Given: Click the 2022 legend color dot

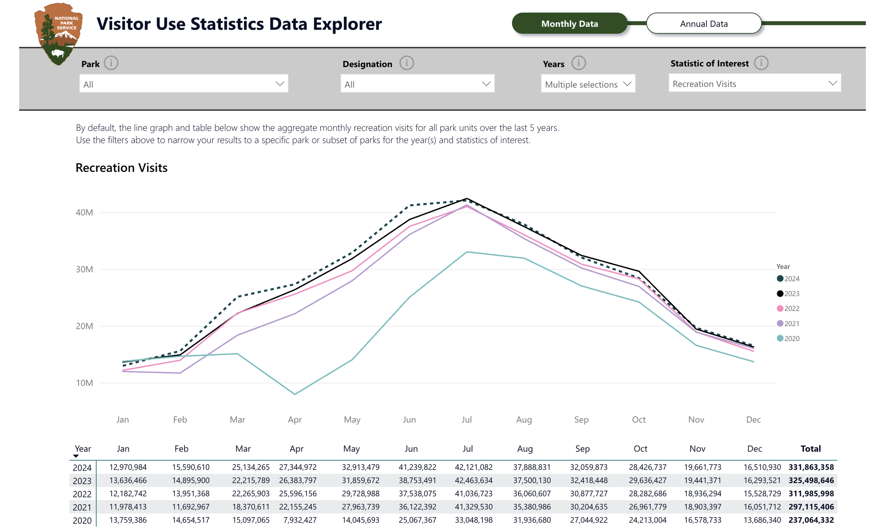Looking at the screenshot, I should [780, 308].
